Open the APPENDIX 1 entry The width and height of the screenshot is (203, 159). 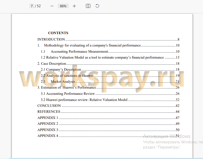coord(108,118)
